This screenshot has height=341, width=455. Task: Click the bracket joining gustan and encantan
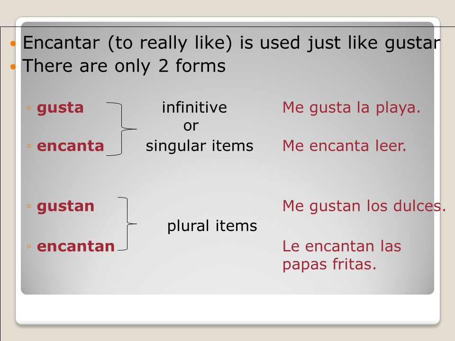tap(127, 224)
